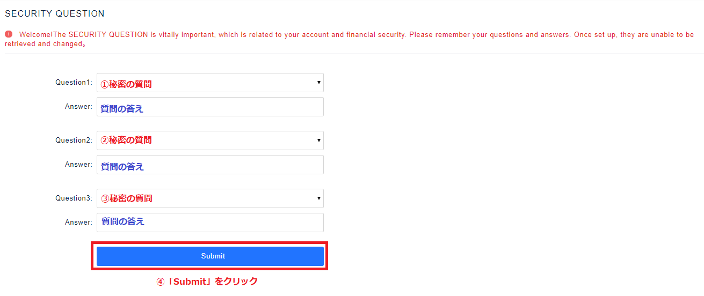Click the arrow on the Question3 dropdown
The width and height of the screenshot is (704, 296).
point(319,198)
